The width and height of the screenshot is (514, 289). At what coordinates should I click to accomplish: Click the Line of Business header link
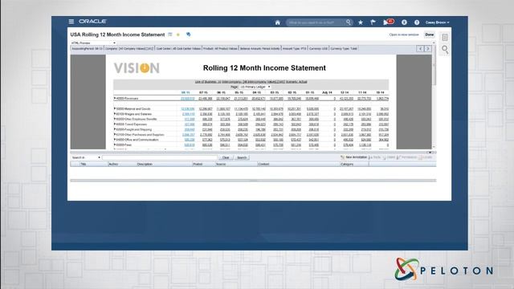tap(208, 82)
